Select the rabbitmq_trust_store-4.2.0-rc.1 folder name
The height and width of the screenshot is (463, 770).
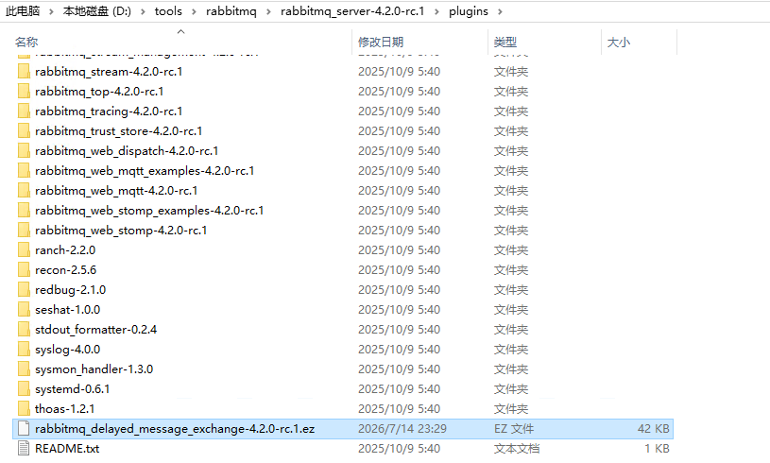[119, 131]
